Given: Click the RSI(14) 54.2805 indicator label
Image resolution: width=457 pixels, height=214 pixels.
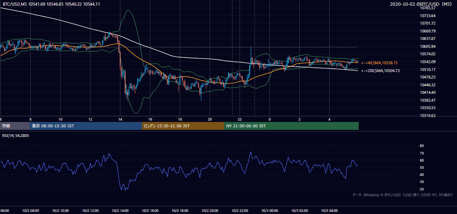Looking at the screenshot, I should (16, 136).
